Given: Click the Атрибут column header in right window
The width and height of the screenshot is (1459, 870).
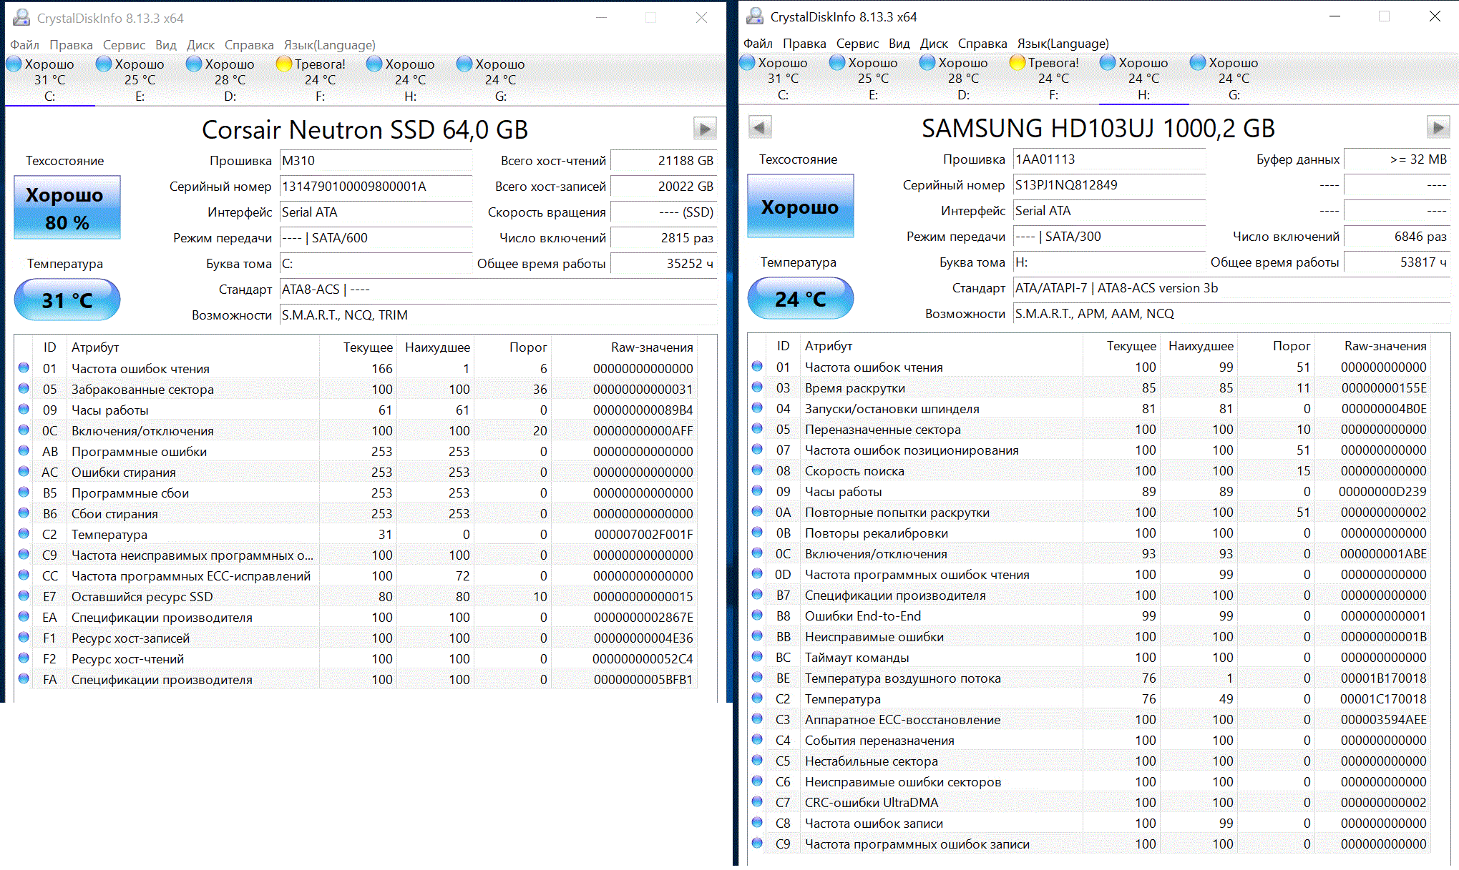Looking at the screenshot, I should (829, 346).
